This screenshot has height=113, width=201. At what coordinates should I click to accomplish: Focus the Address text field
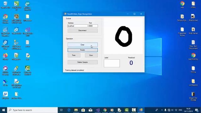pos(78,26)
